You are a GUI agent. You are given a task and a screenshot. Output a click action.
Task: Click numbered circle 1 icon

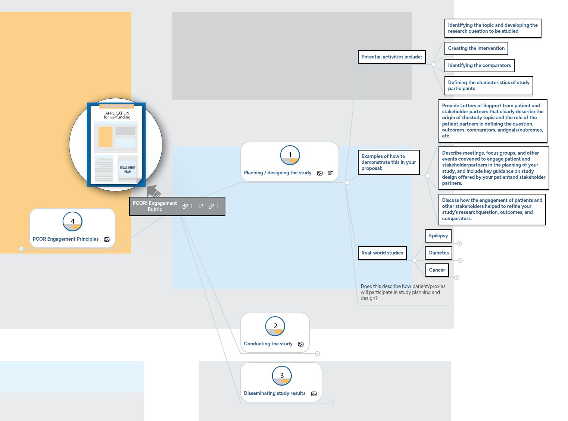pos(290,155)
